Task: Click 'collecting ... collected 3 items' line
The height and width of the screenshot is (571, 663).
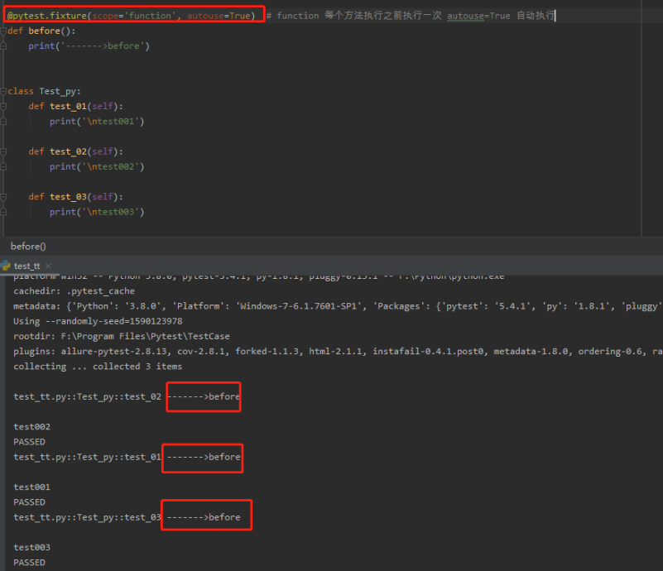Action: pos(98,367)
